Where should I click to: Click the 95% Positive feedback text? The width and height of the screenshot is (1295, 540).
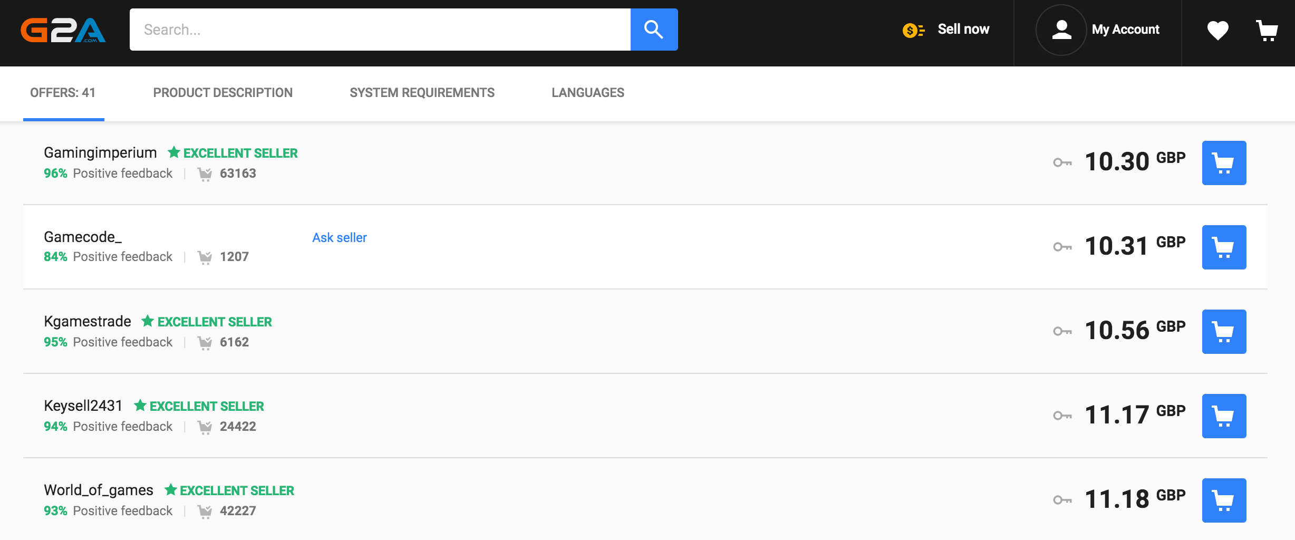point(108,342)
